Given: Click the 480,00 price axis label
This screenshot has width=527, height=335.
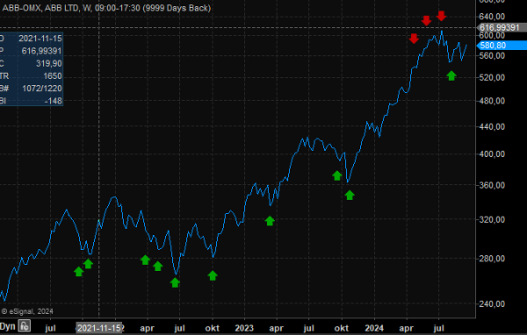Looking at the screenshot, I should tap(492, 101).
